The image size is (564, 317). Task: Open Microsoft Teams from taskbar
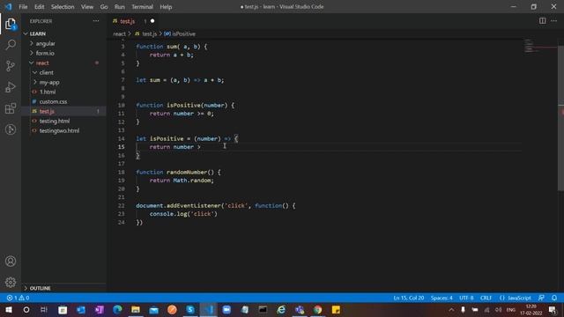(300, 310)
